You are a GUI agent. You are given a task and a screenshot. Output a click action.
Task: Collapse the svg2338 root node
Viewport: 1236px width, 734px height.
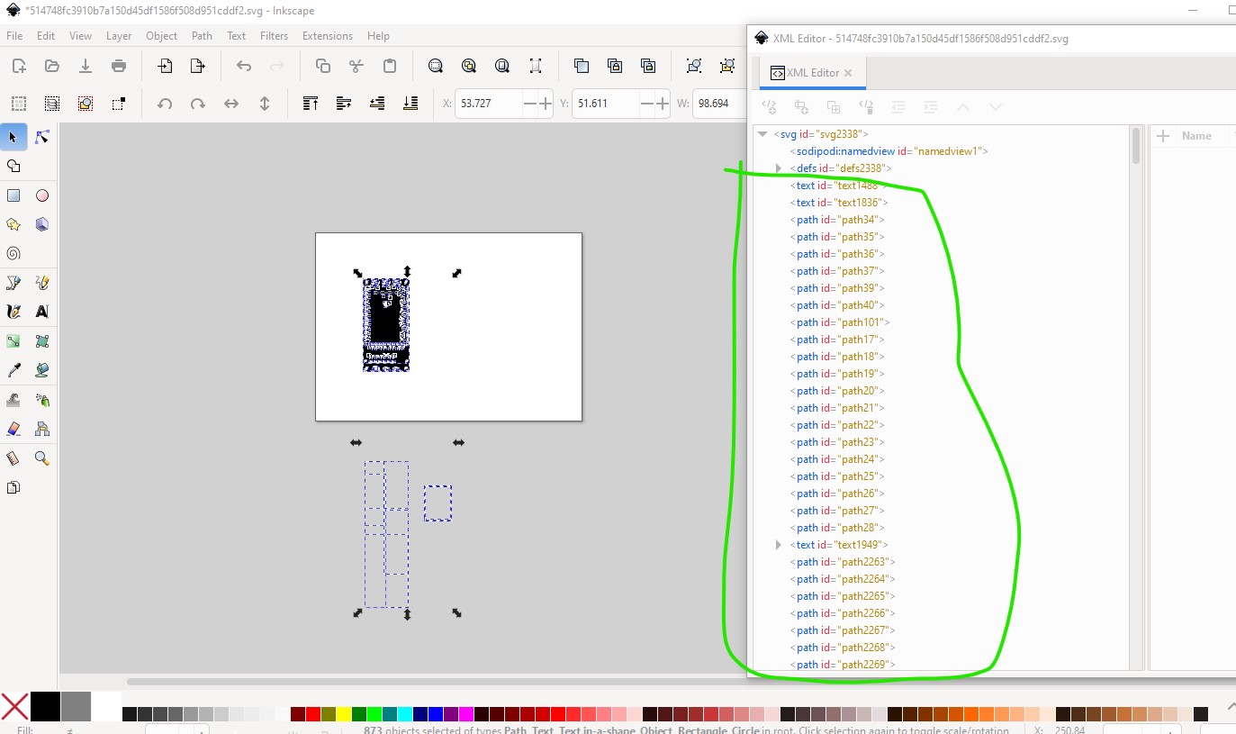[763, 134]
